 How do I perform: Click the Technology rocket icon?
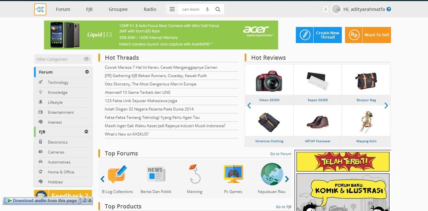pos(40,82)
